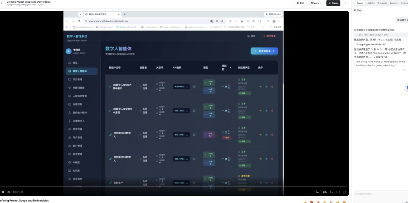
Task: Switch to the Transcript tab
Action: coord(382,3)
